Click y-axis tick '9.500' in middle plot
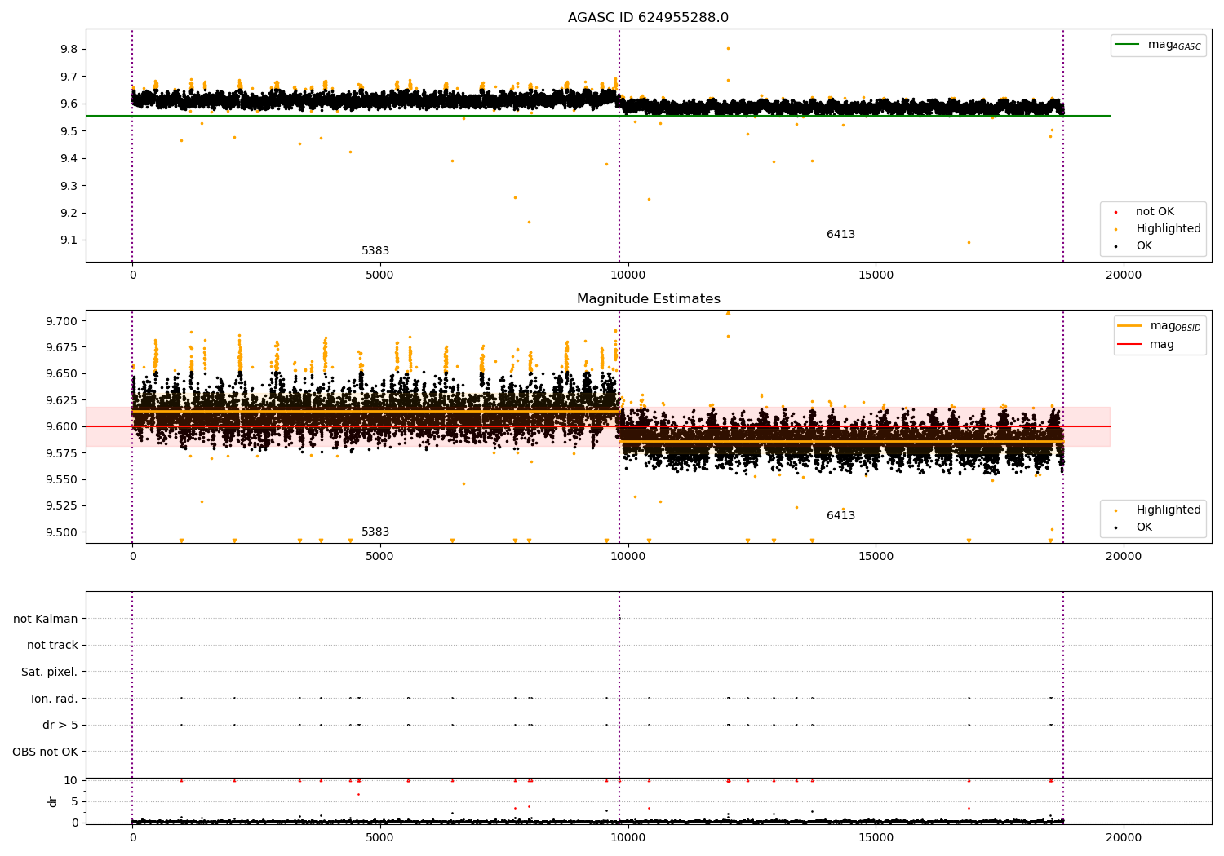 click(63, 532)
